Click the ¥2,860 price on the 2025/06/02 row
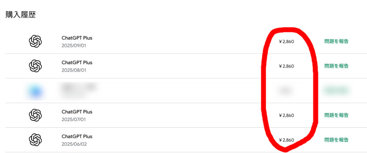The height and width of the screenshot is (153, 367). click(x=287, y=140)
